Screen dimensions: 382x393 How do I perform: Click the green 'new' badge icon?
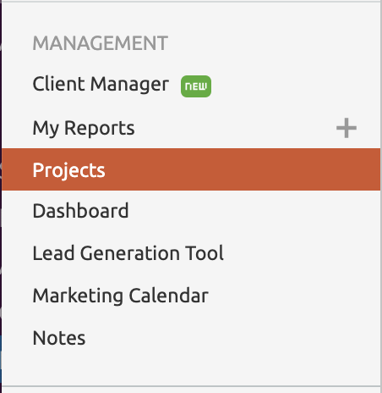click(x=196, y=86)
